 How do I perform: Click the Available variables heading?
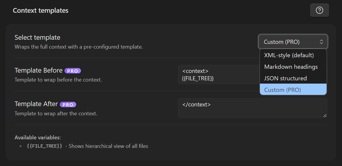coord(38,138)
